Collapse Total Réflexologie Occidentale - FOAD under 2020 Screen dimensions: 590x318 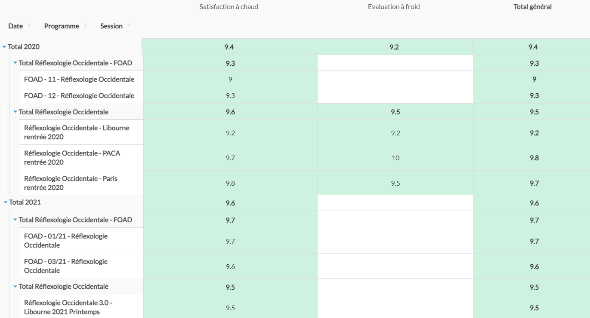15,63
